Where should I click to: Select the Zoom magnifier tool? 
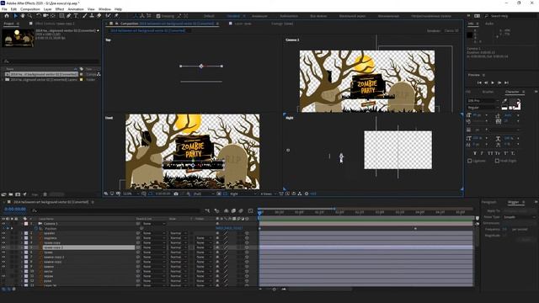[x=30, y=16]
